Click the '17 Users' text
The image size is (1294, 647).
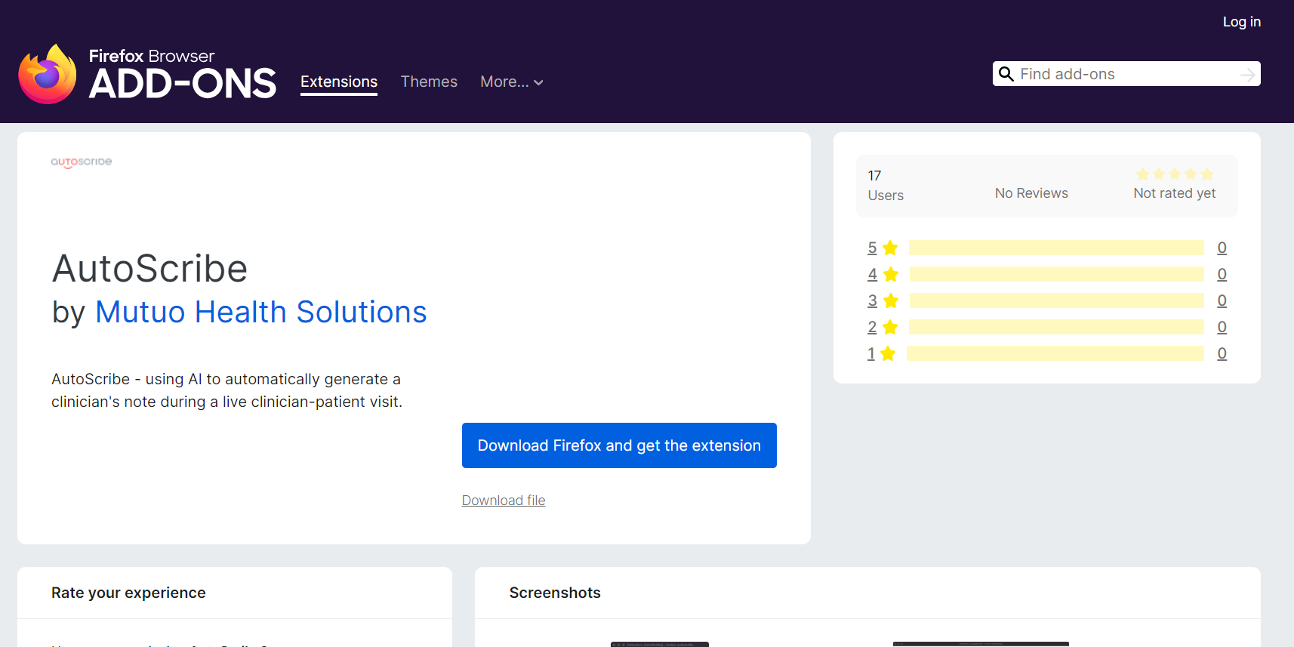point(886,186)
